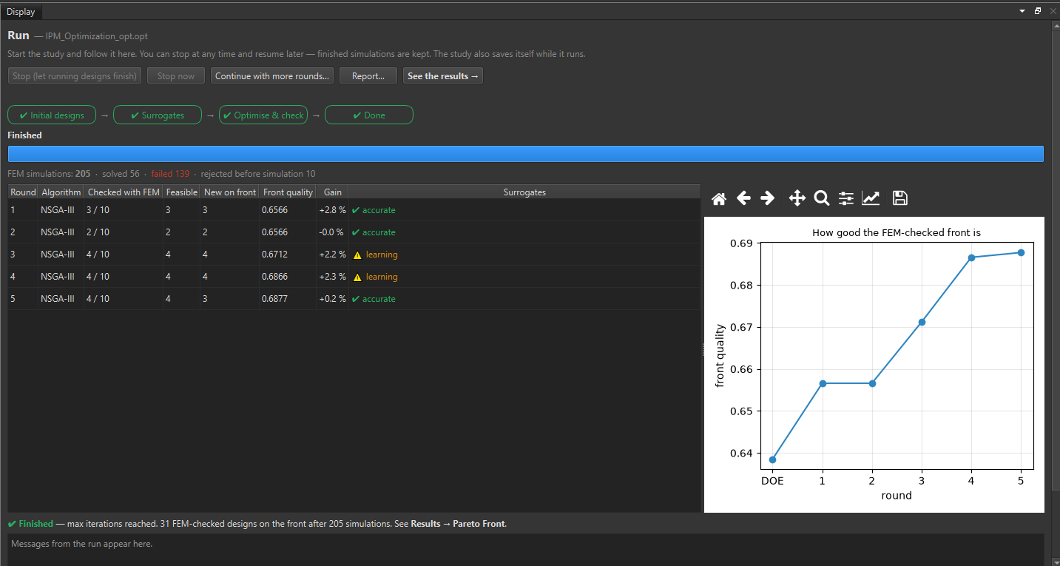Click the +0.2 % gain cell
This screenshot has width=1060, height=566.
333,299
